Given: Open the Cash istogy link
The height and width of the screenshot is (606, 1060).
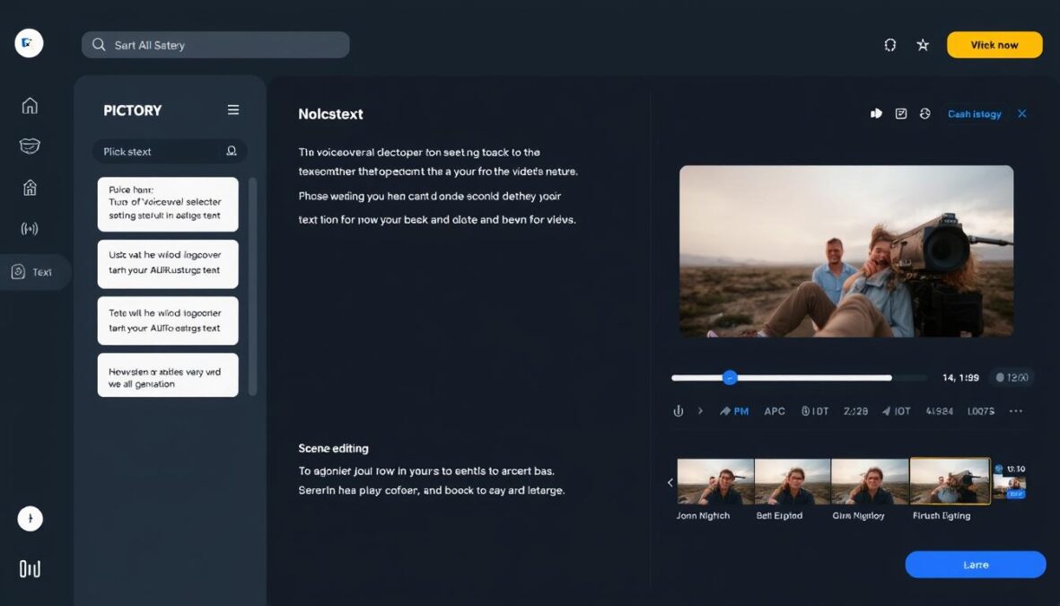Looking at the screenshot, I should coord(975,113).
